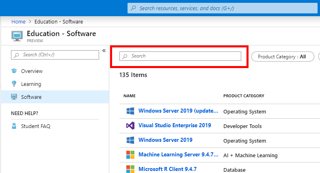Click the Learning lightbulb icon
This screenshot has width=320, height=173.
pyautogui.click(x=14, y=84)
